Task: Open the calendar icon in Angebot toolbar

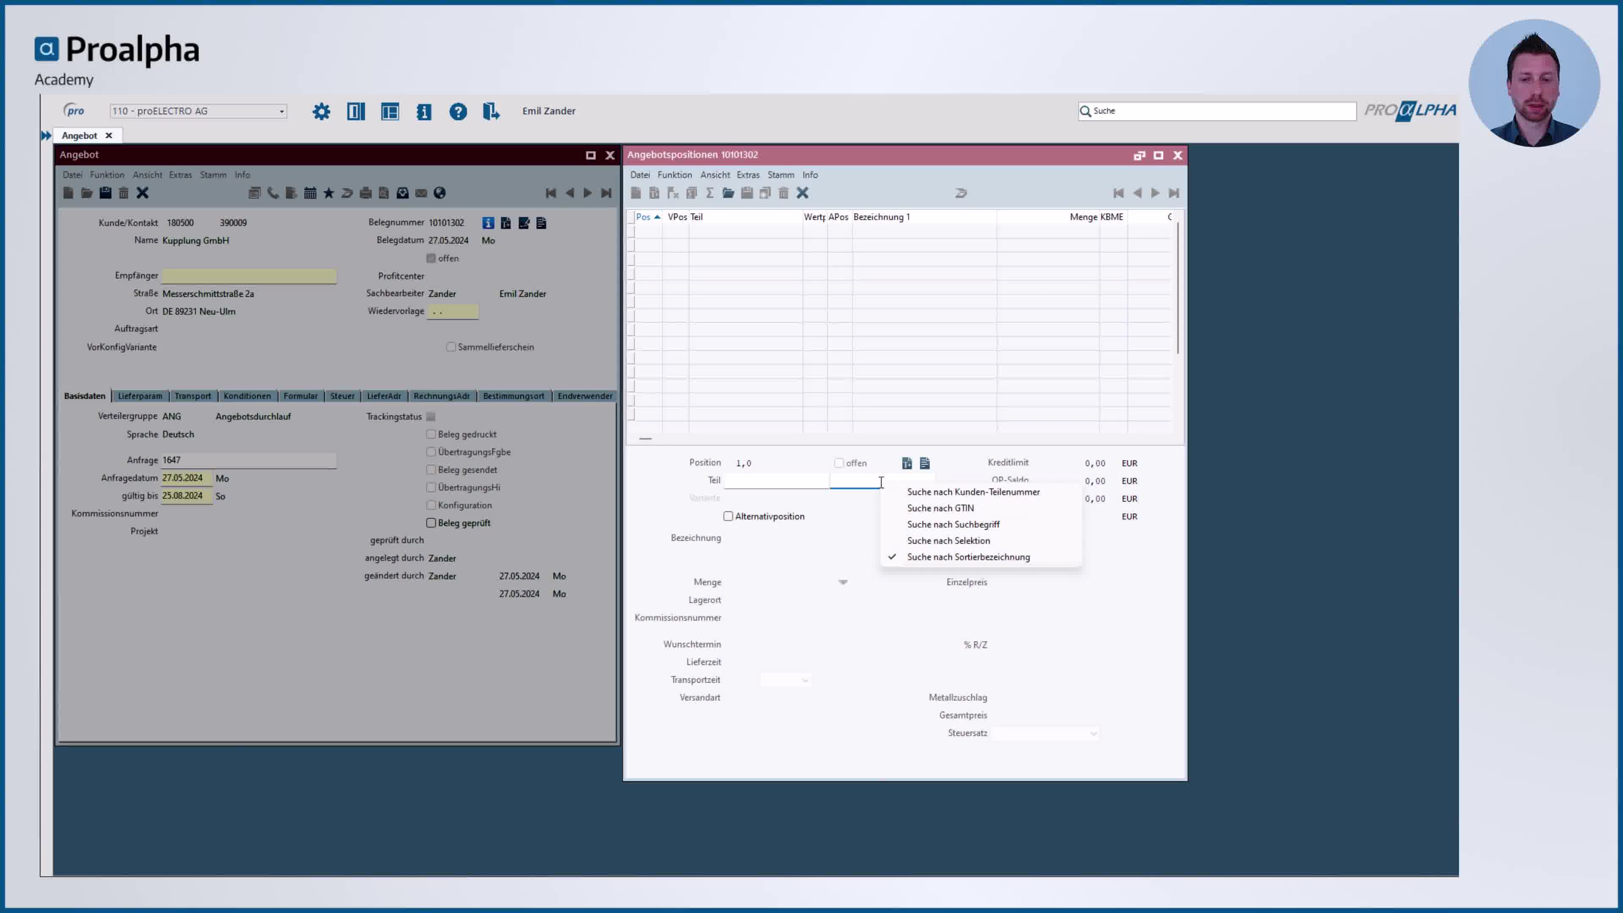Action: (x=310, y=193)
